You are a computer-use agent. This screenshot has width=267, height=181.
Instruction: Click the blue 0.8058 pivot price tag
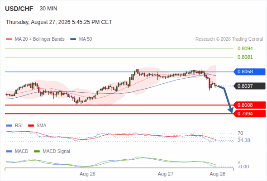click(x=249, y=71)
